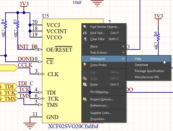The image size is (173, 131).
Task: Select the References menu entry
Action: 104,59
